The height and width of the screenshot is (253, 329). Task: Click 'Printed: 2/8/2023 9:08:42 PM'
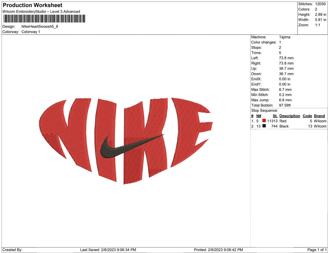coord(218,250)
